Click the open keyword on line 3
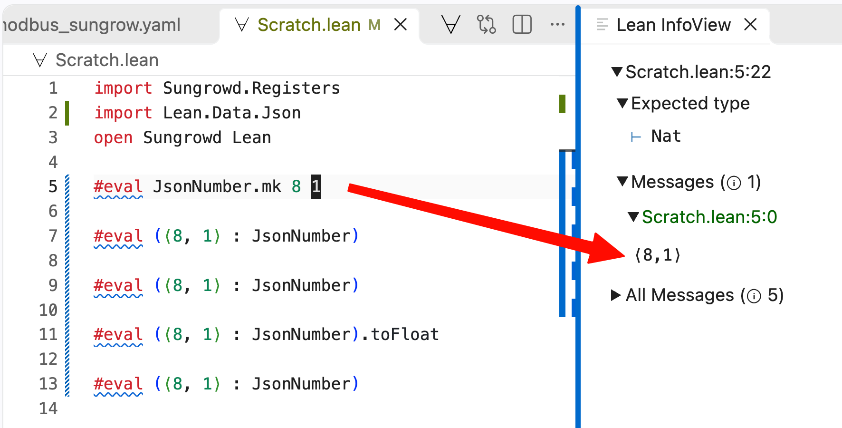 113,137
